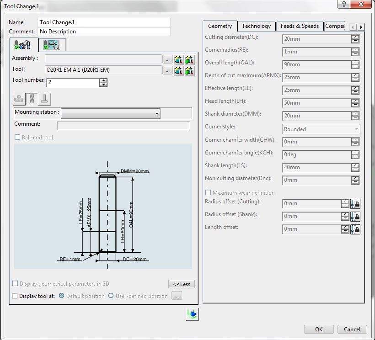Select the end mill tool type icon

pyautogui.click(x=32, y=98)
